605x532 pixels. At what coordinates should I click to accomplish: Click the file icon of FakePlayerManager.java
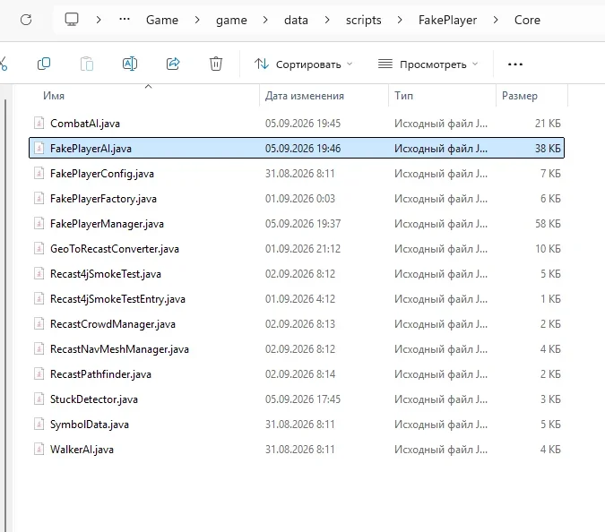click(x=39, y=223)
